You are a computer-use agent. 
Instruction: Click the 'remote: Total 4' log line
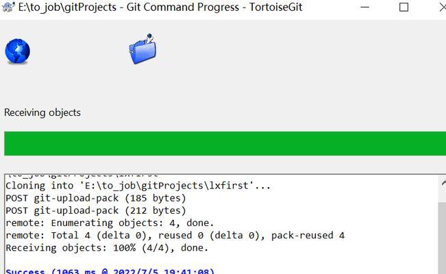175,236
